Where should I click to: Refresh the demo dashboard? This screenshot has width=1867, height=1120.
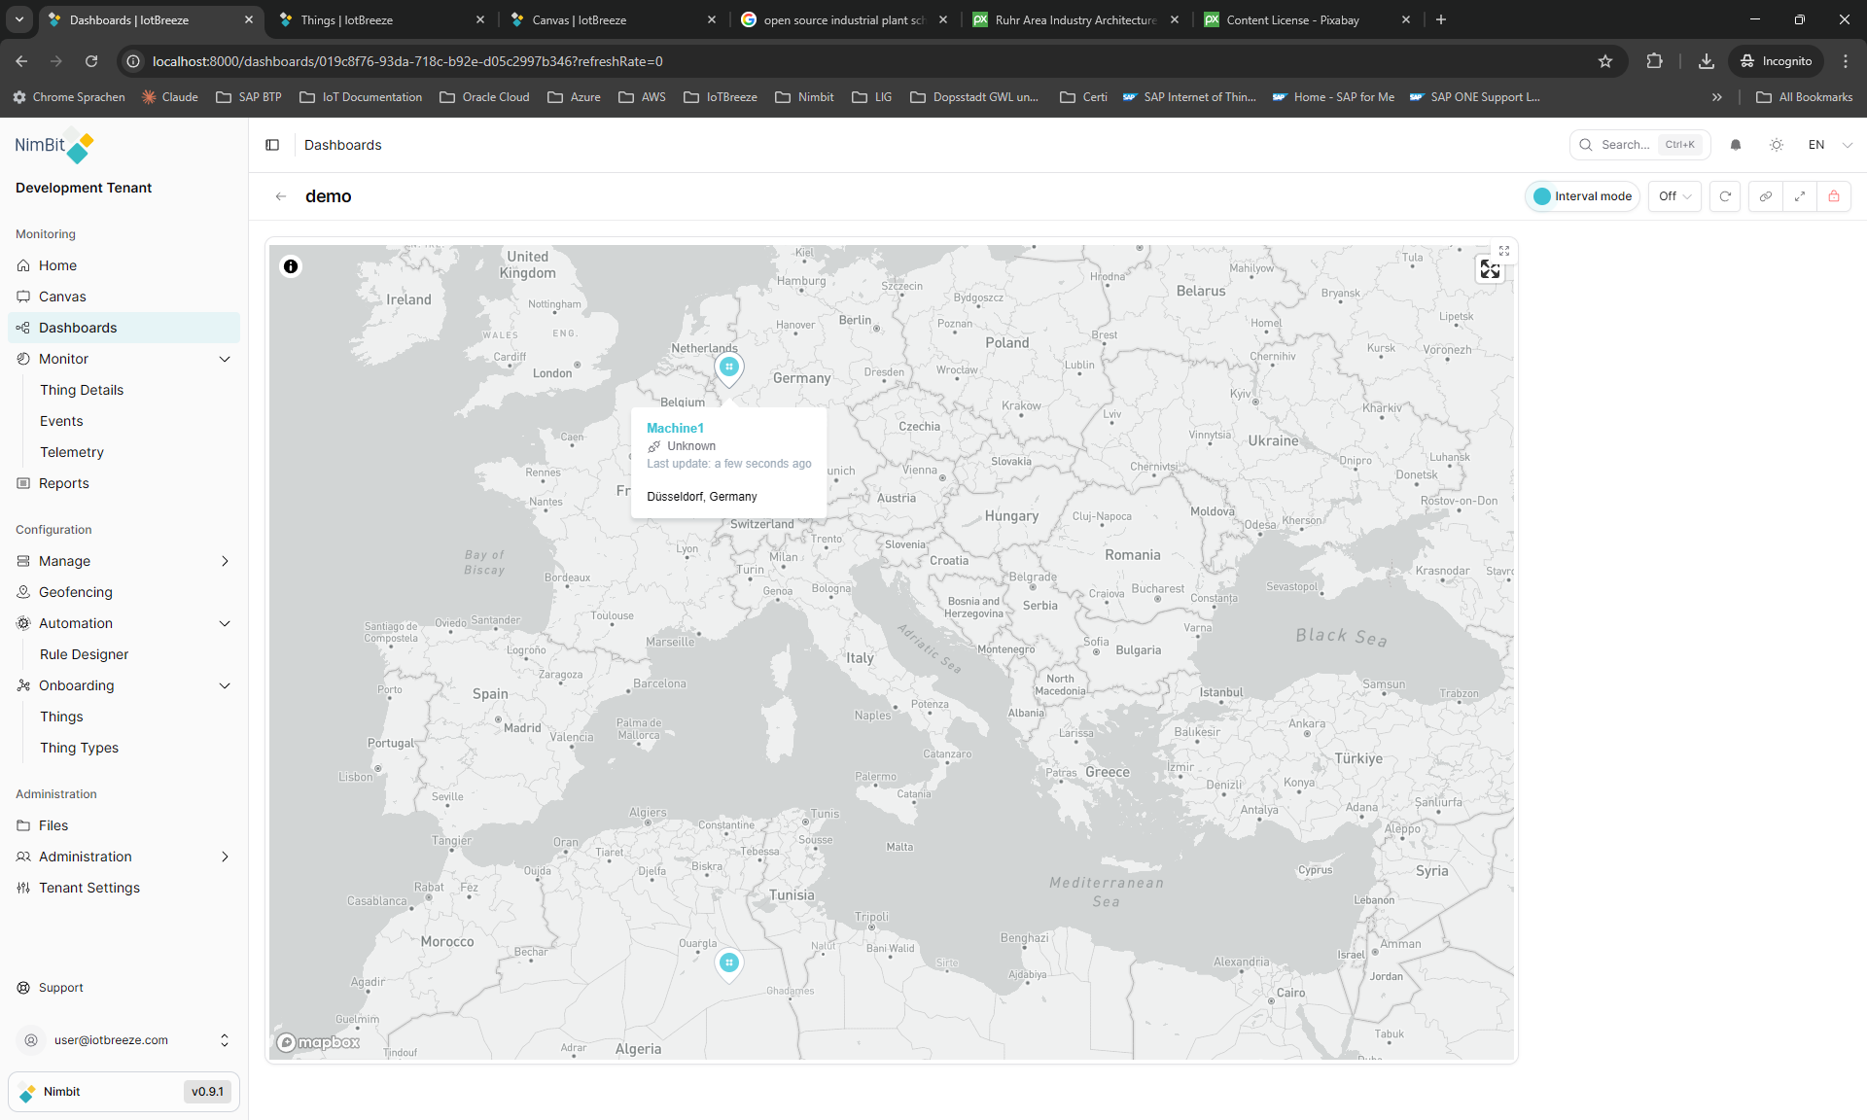(1725, 196)
